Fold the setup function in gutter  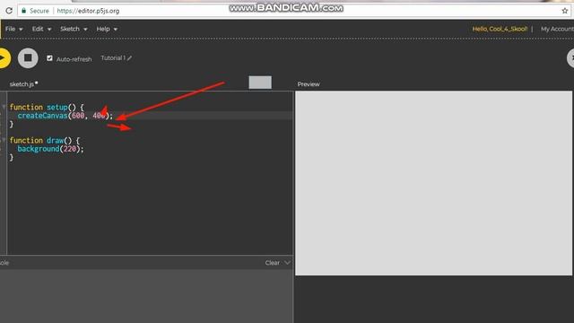(4, 107)
